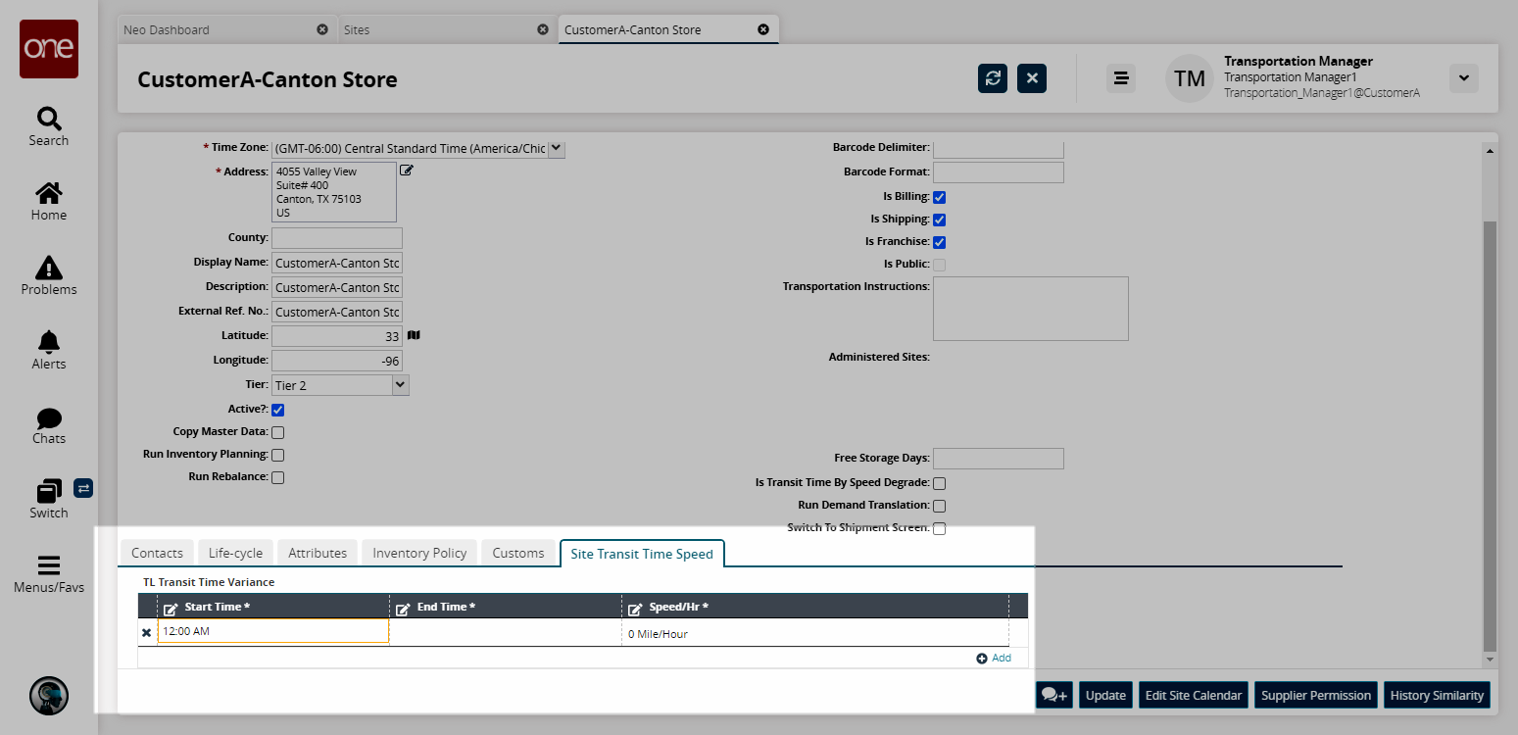Toggle Run Demand Translation checkbox
This screenshot has width=1518, height=735.
pos(939,506)
